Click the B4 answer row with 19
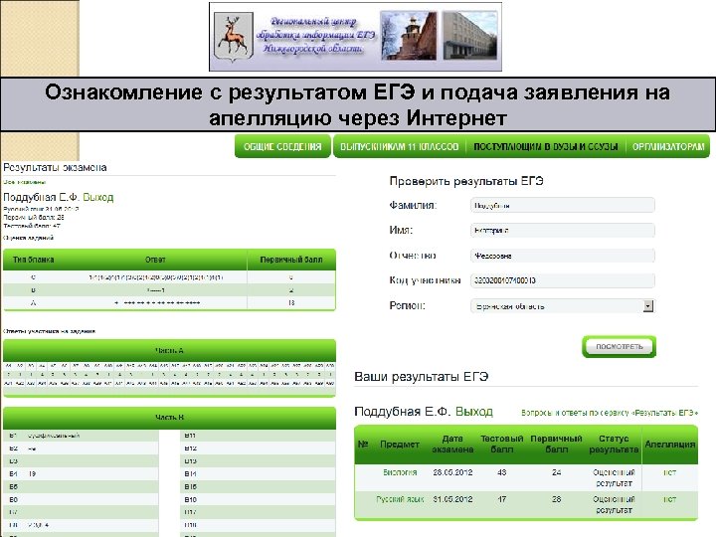The width and height of the screenshot is (716, 537). 81,474
